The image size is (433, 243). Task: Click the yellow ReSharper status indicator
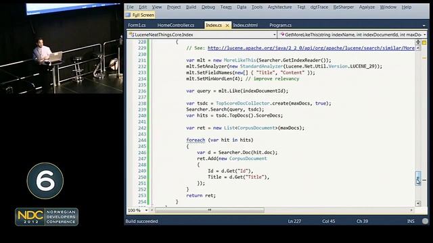[x=424, y=43]
